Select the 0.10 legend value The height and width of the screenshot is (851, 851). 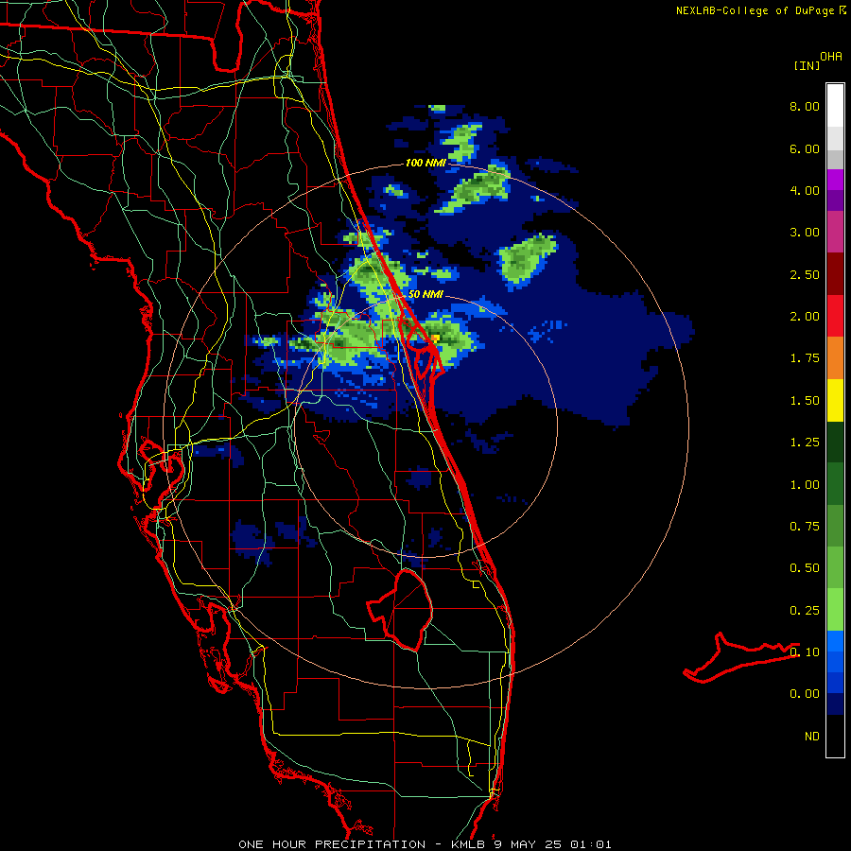point(805,652)
